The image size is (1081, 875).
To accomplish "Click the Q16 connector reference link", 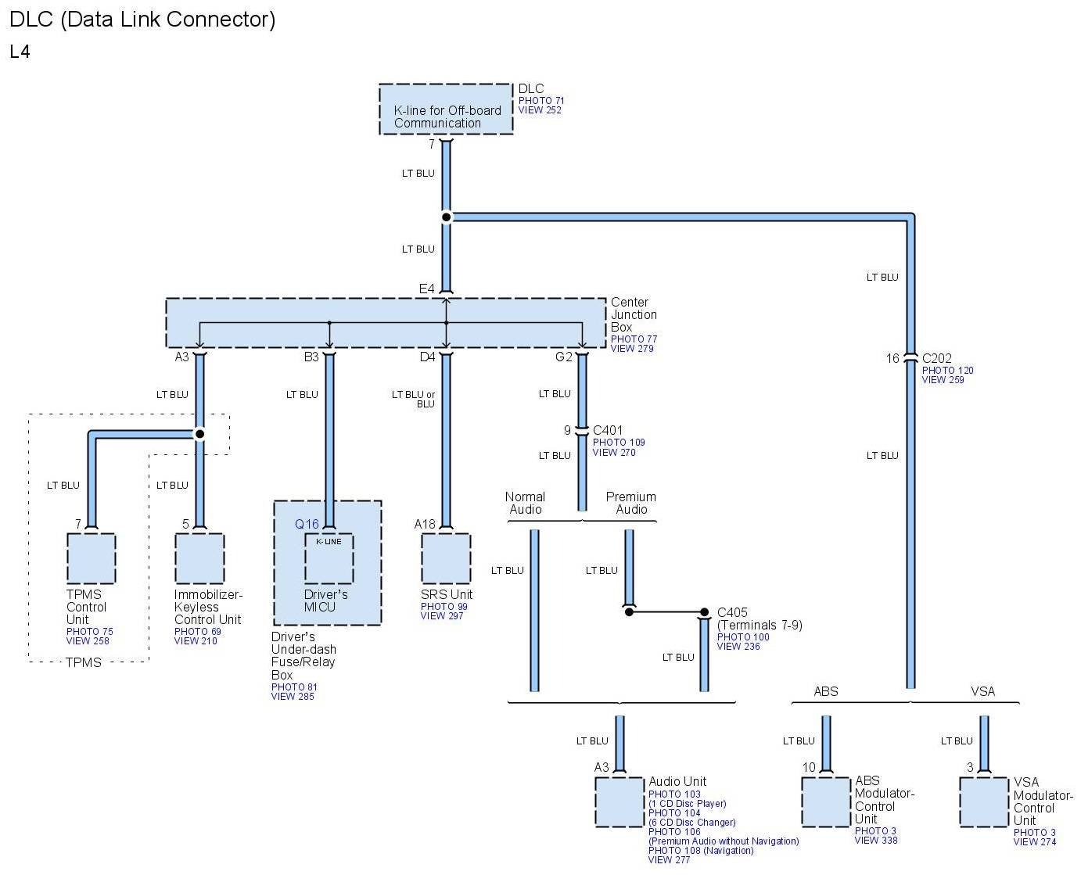I will [x=307, y=525].
